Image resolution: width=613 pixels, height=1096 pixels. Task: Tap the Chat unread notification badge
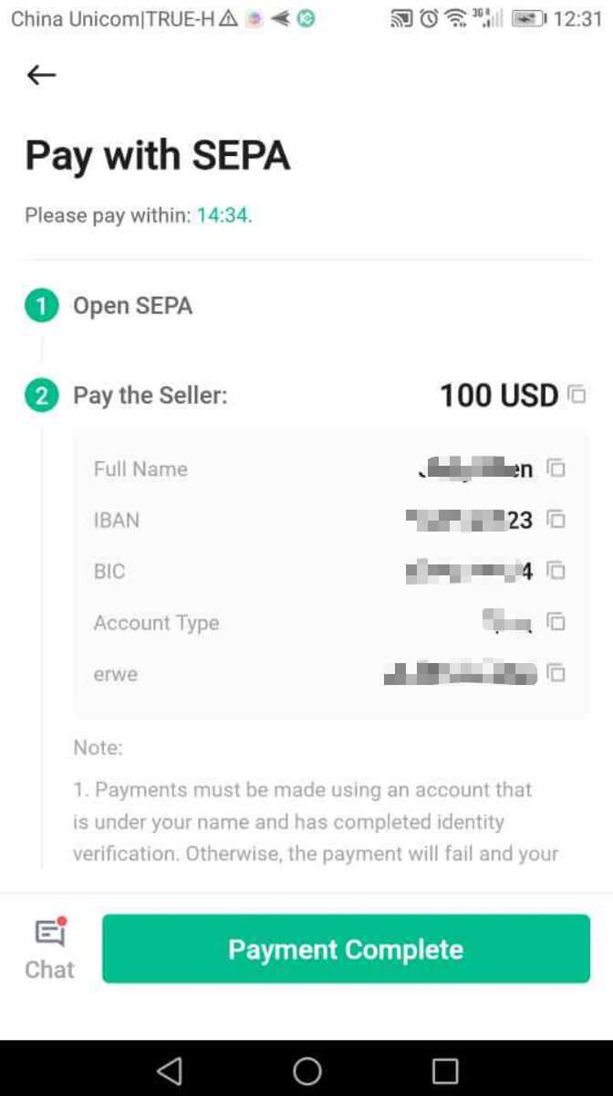[62, 921]
